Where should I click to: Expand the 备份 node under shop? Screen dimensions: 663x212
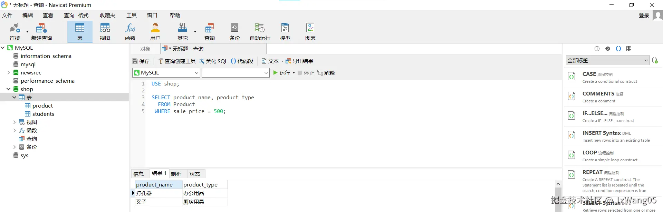[x=15, y=147]
